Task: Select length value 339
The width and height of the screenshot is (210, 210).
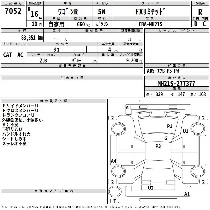Action: click(x=159, y=94)
